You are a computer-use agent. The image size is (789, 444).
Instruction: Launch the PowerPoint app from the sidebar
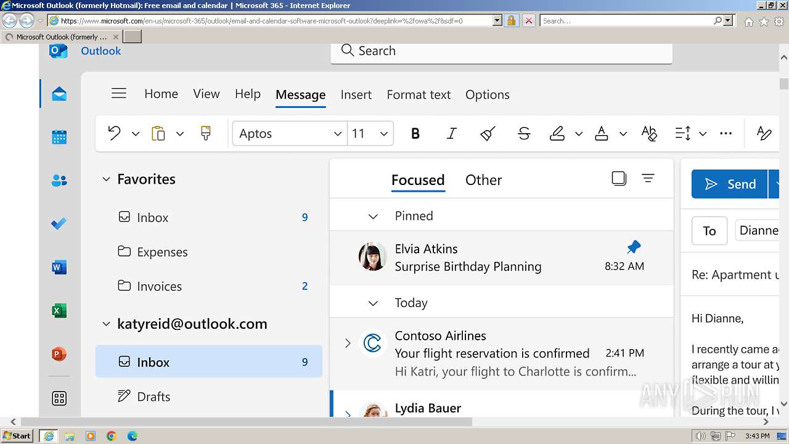click(59, 355)
